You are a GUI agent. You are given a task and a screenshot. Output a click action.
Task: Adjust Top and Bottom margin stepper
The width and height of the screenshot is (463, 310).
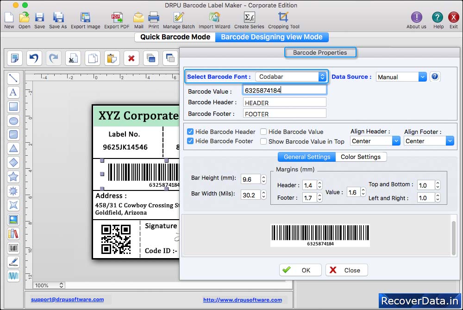tap(438, 185)
